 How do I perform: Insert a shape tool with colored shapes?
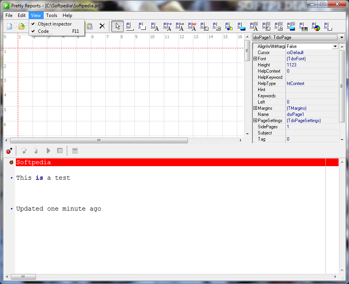[x=229, y=26]
